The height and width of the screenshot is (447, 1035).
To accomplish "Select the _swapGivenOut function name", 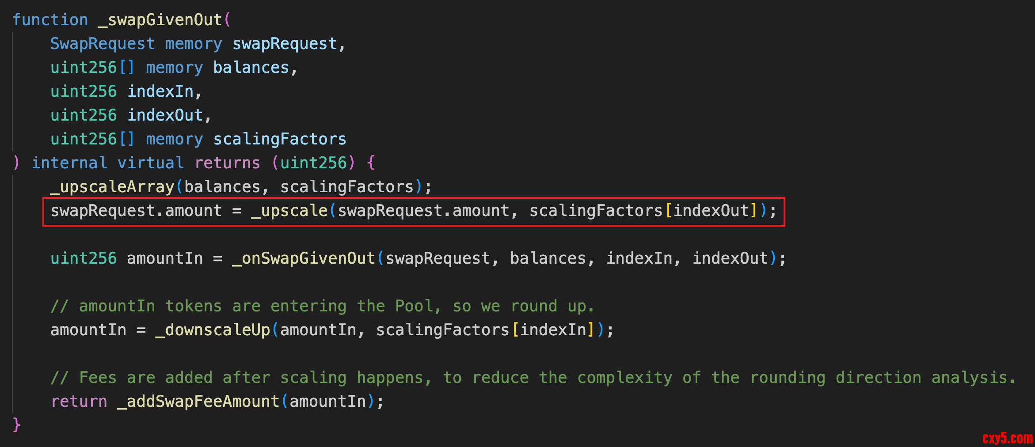I will 164,20.
